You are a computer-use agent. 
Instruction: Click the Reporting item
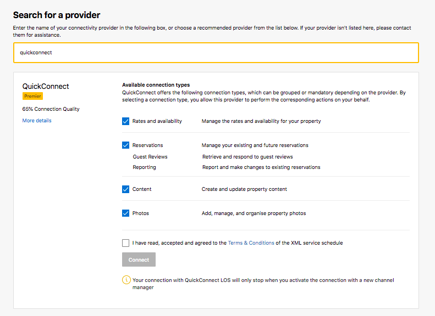144,167
